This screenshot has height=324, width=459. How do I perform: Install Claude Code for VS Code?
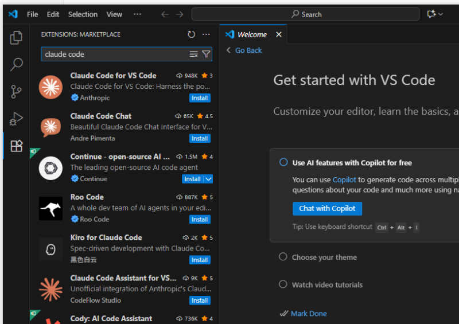coord(200,98)
